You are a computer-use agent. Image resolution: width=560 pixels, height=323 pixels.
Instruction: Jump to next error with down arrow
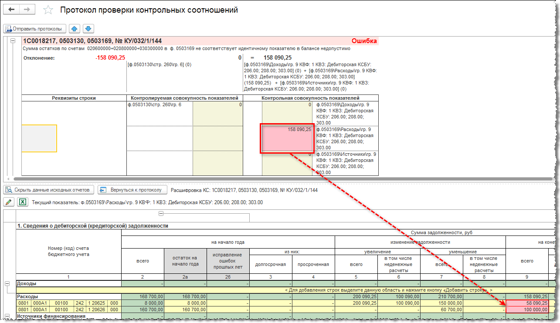[x=88, y=29]
